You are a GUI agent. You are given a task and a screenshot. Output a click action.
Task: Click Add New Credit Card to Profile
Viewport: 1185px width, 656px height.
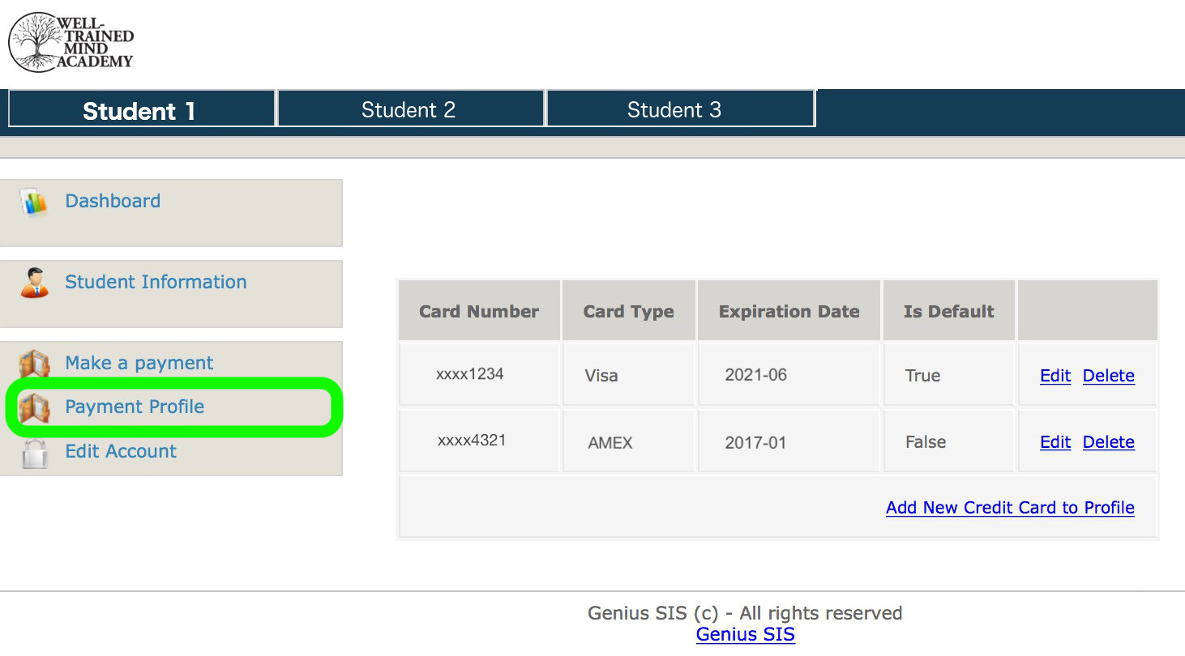1010,508
